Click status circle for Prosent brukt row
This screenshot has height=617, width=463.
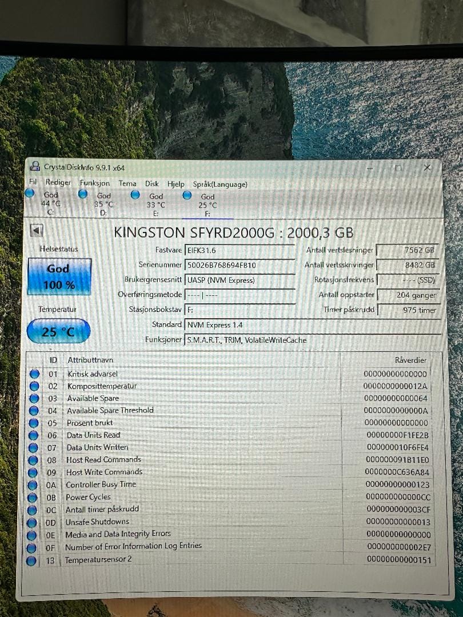click(x=34, y=423)
